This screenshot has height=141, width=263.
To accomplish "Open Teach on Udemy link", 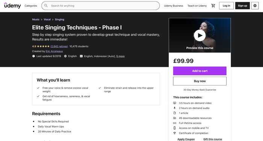I will coord(197,6).
